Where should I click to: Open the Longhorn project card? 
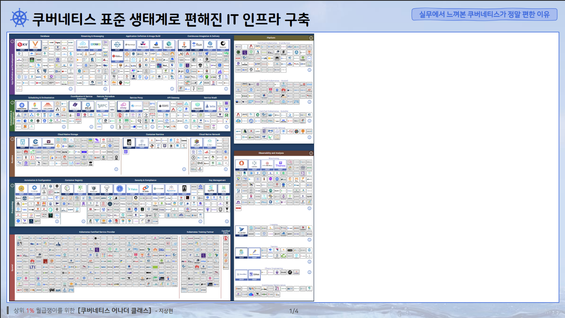click(48, 143)
